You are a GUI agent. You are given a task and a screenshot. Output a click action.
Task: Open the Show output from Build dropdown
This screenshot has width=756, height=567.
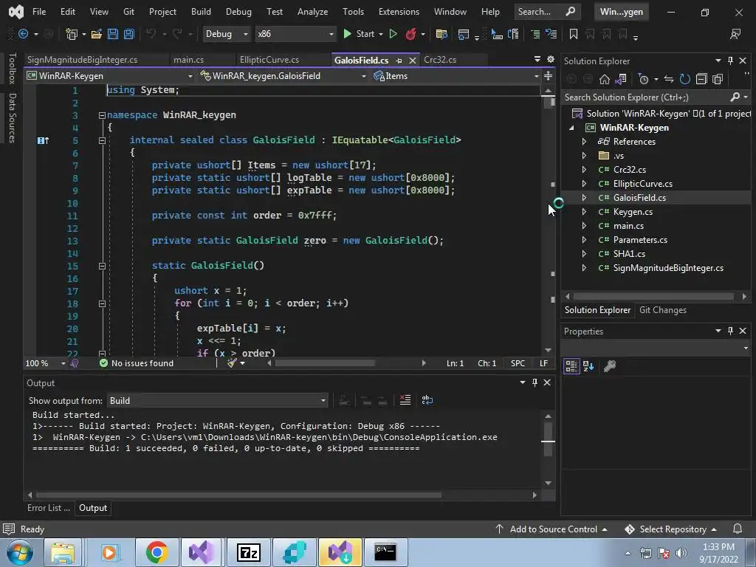pos(323,401)
